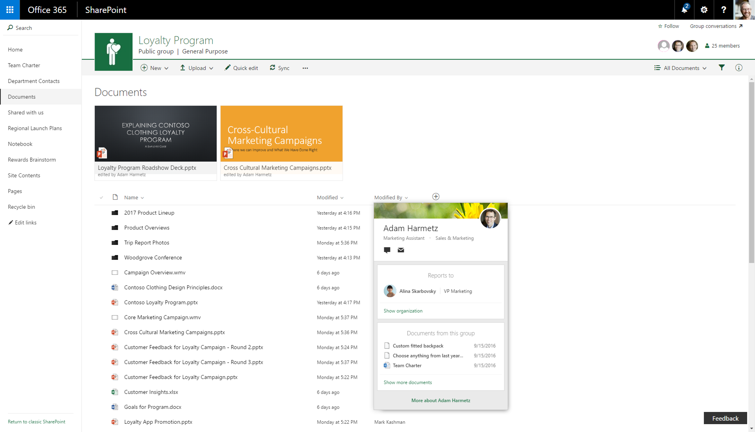
Task: Click Adam Harmetz profile photo on card
Action: (x=490, y=219)
